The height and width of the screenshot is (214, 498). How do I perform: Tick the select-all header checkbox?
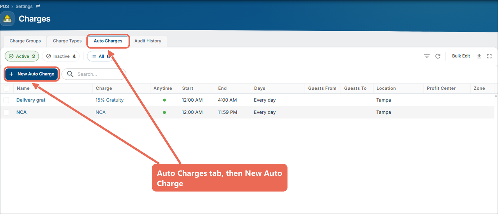6,88
